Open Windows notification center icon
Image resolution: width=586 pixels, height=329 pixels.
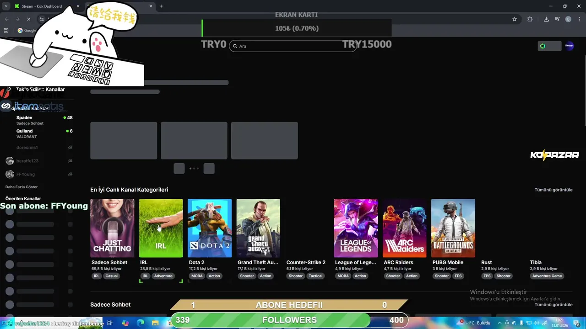tap(576, 323)
